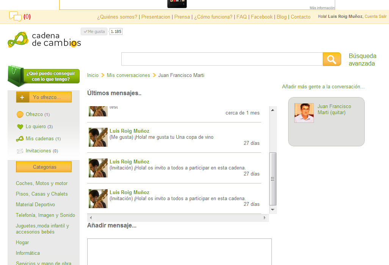Click the orange circle Ofrezco icon
Viewport: 389px width, 265px height.
click(x=20, y=114)
